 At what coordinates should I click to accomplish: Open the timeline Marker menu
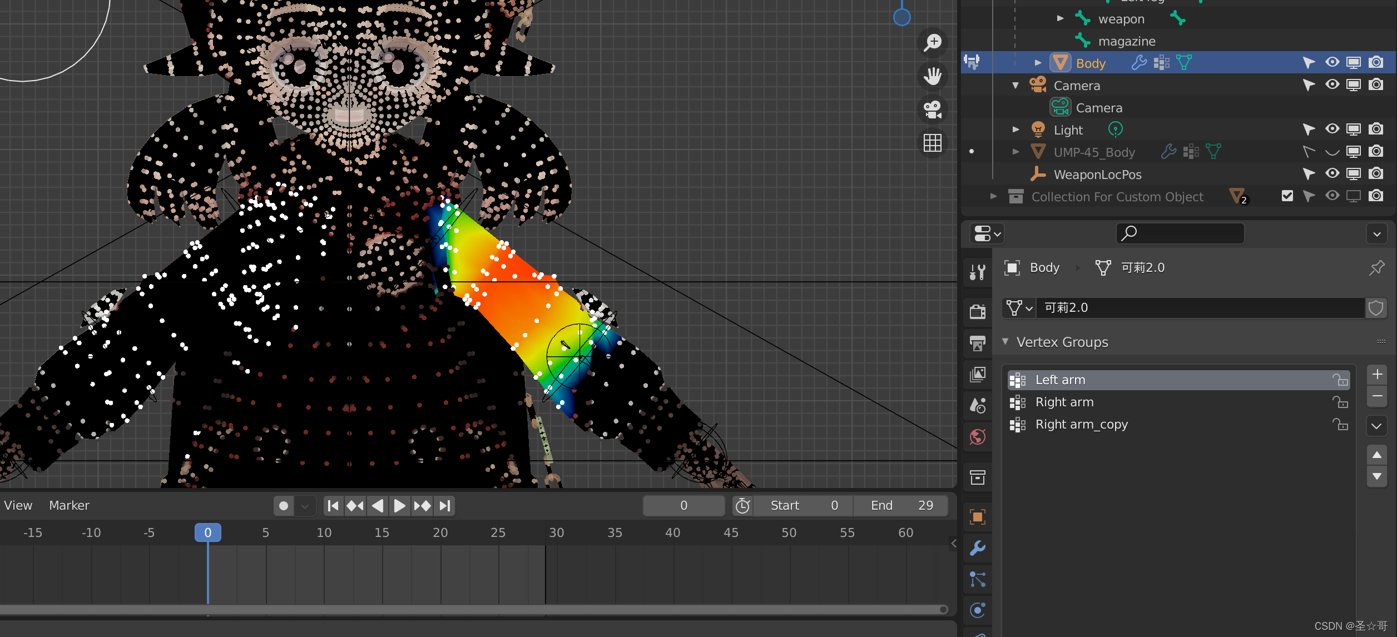(69, 505)
